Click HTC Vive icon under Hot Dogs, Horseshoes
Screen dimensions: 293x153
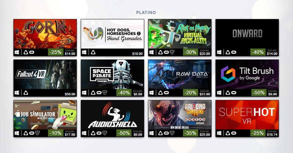93,52
